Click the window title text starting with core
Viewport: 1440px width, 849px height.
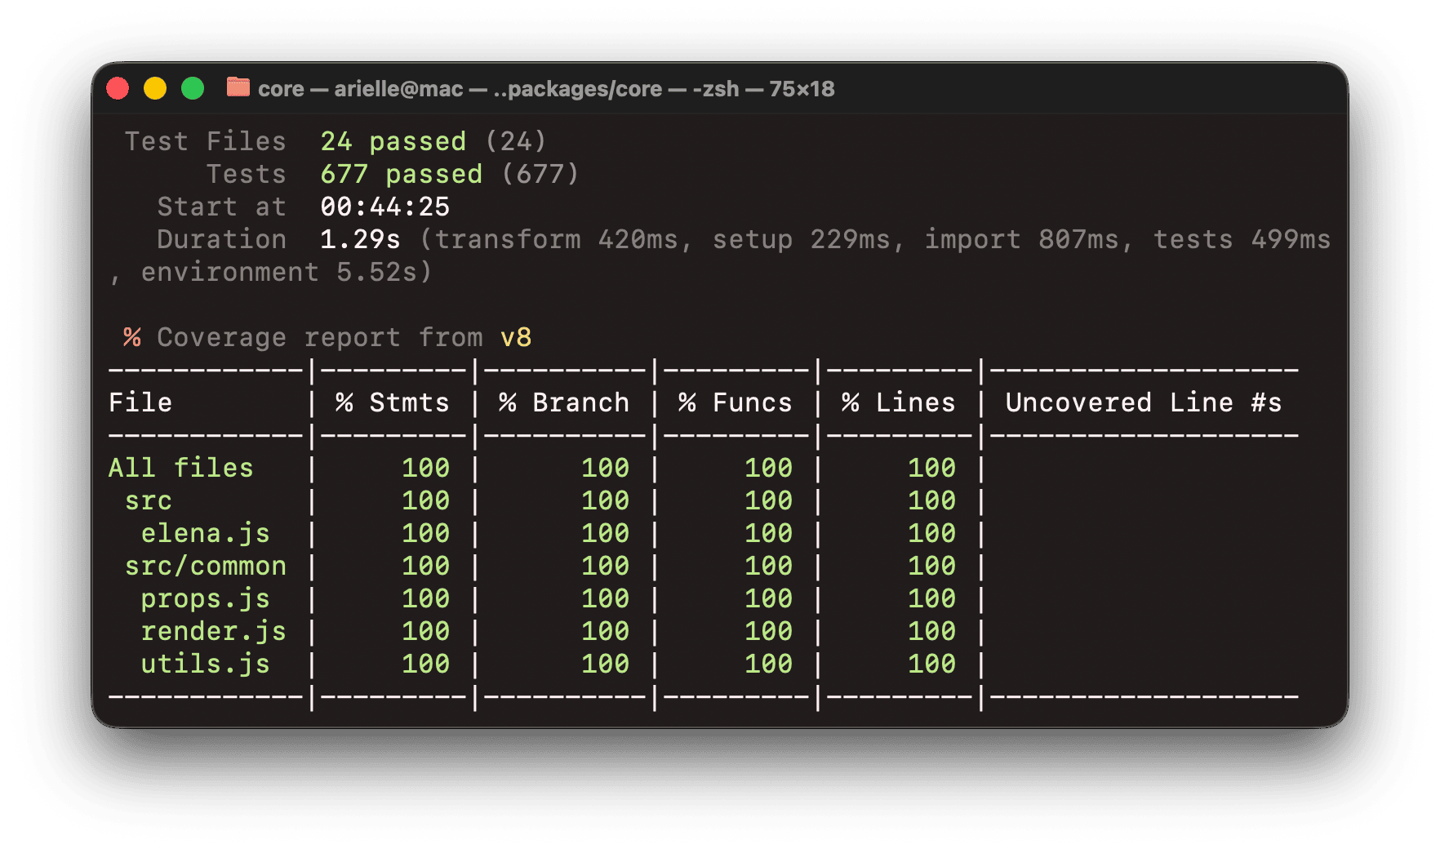coord(545,89)
